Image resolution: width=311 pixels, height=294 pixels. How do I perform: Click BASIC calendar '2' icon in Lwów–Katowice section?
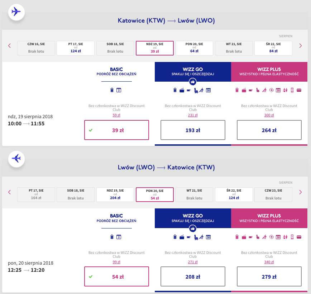119,237
